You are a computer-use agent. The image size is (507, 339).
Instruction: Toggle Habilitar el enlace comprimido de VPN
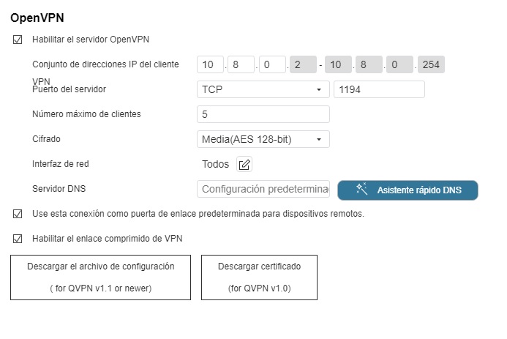pos(18,239)
